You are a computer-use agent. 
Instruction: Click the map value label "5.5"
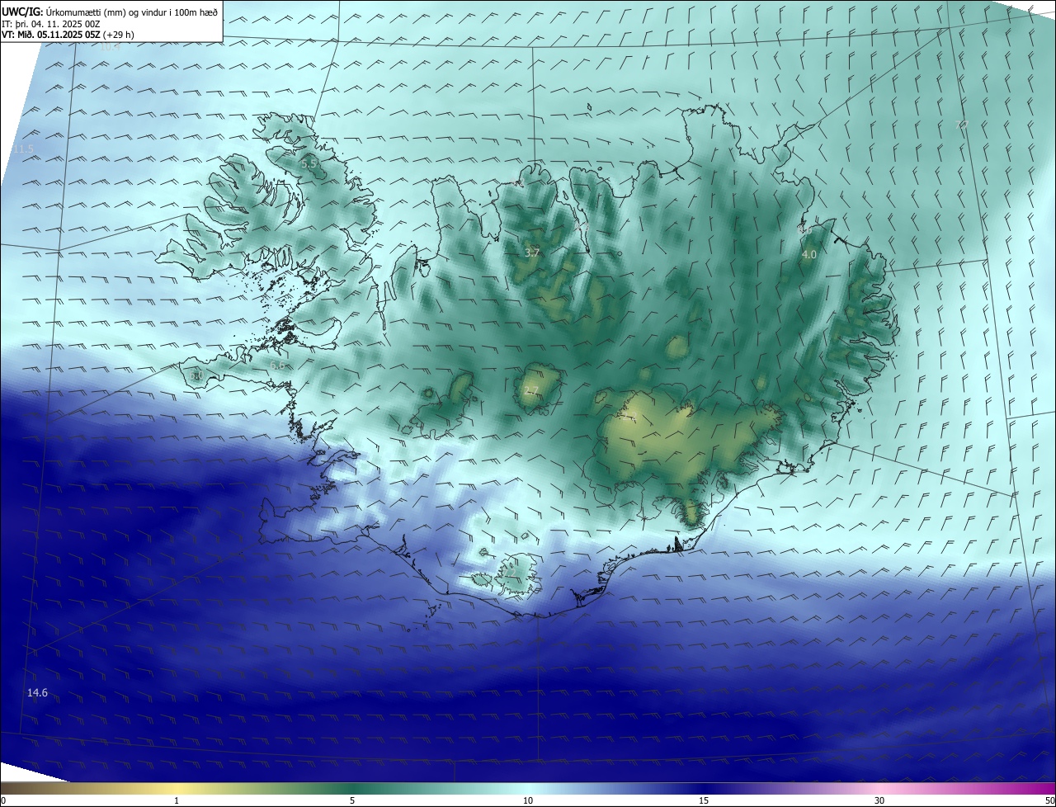tap(309, 163)
